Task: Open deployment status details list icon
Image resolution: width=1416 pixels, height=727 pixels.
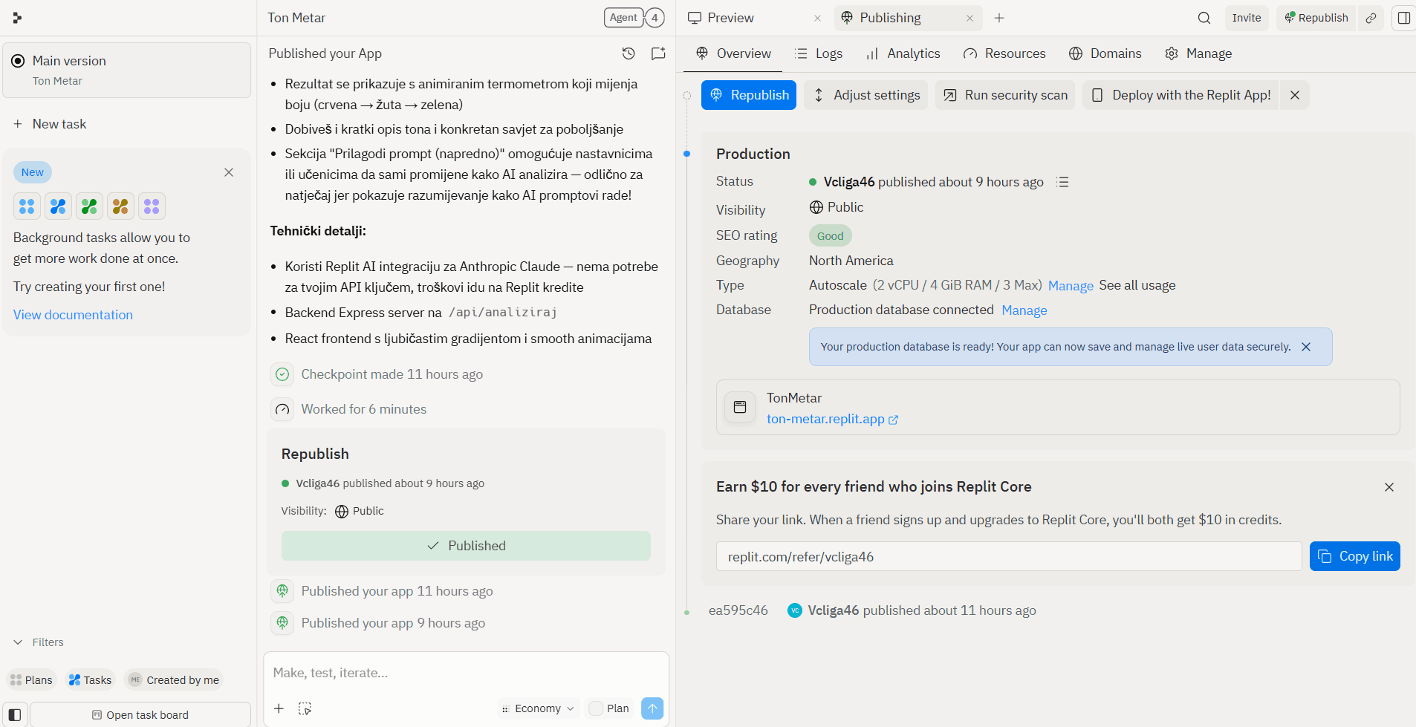Action: point(1063,182)
